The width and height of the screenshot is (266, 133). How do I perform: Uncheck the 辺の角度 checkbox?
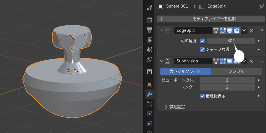point(202,41)
